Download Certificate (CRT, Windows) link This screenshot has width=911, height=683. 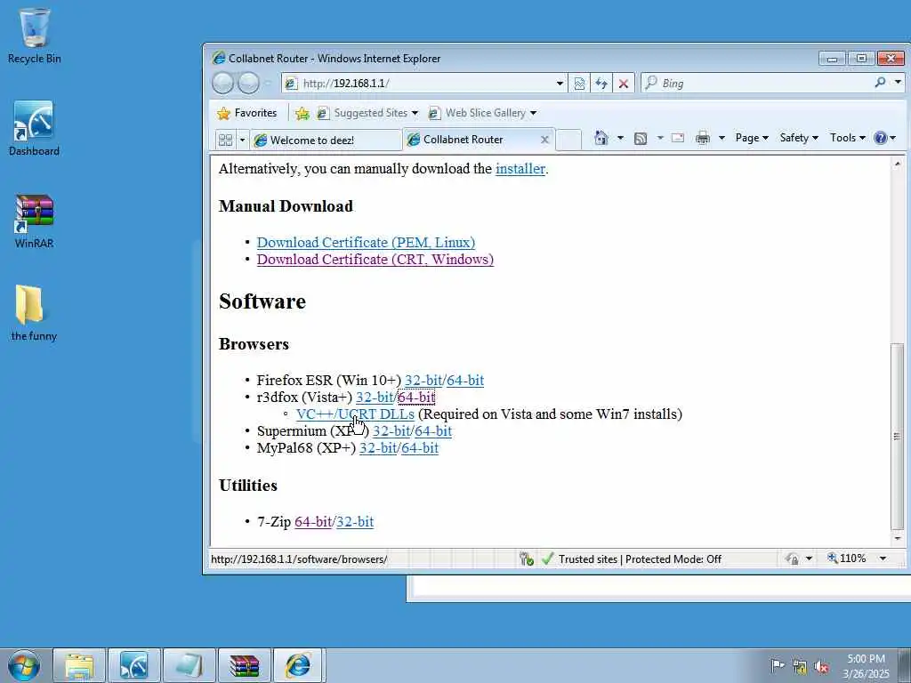click(x=375, y=259)
